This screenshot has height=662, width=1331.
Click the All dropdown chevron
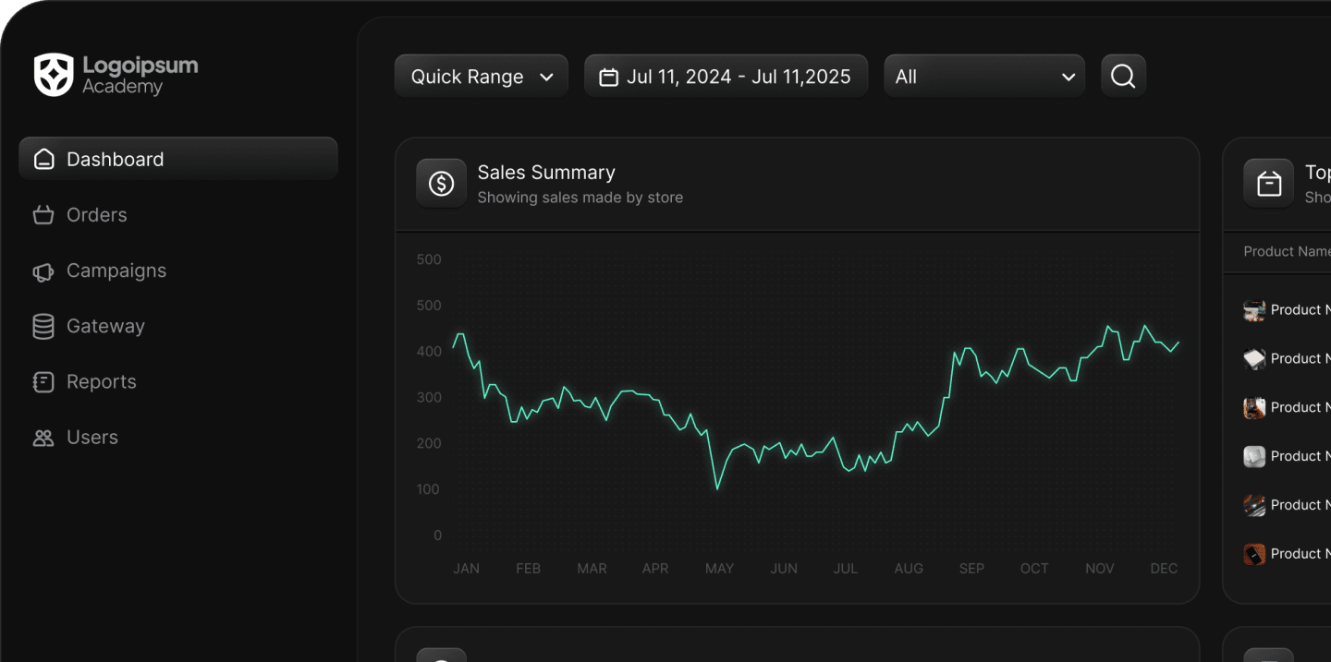click(1068, 78)
